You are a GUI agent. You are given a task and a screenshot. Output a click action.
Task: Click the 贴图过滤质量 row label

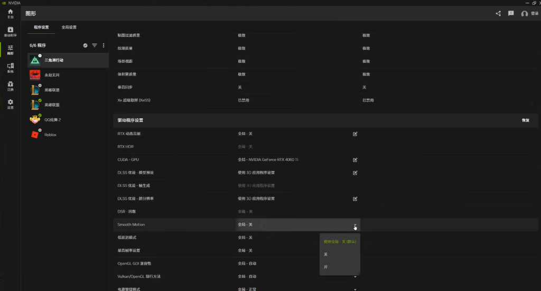(x=129, y=35)
